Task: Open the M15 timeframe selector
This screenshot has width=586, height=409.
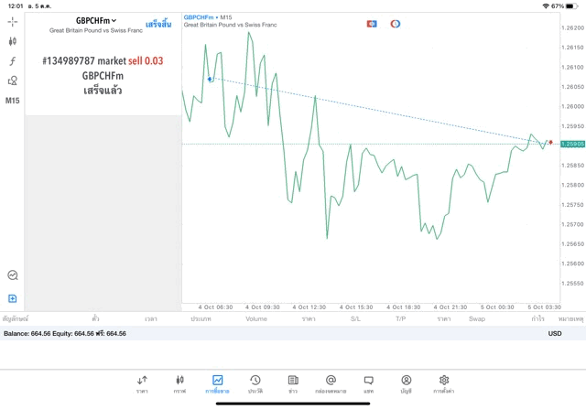Action: point(12,101)
